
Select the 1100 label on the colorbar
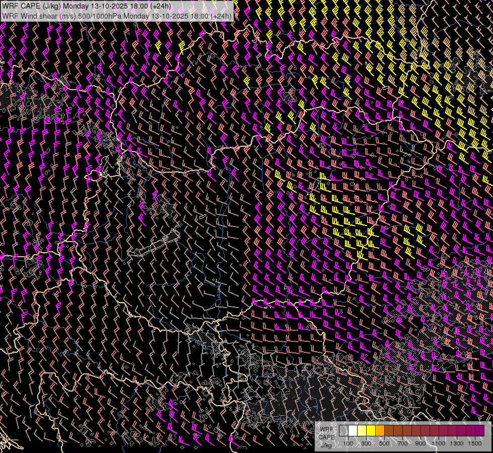pyautogui.click(x=439, y=443)
